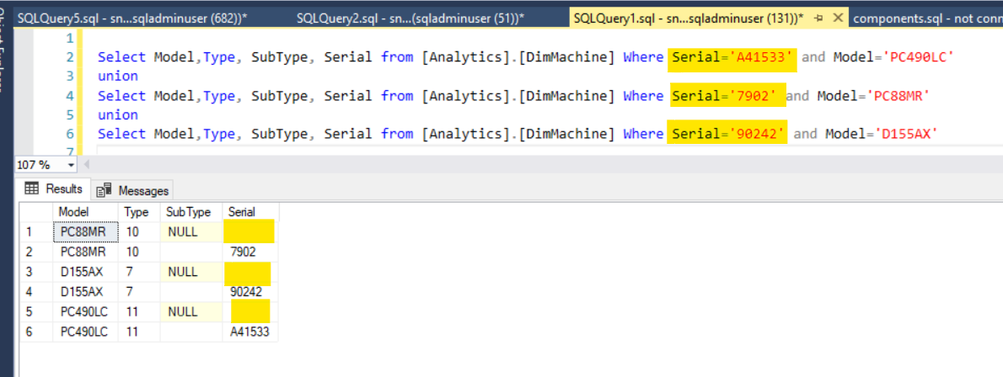The image size is (1003, 377).
Task: Pin the SQLQuery1.sql tab with the pin icon
Action: coord(818,18)
